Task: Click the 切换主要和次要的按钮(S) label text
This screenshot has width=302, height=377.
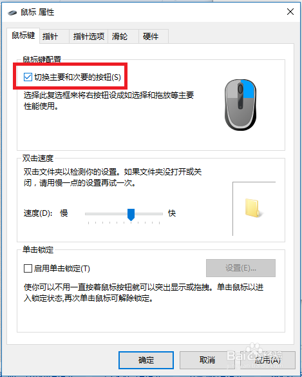Action: coord(77,77)
